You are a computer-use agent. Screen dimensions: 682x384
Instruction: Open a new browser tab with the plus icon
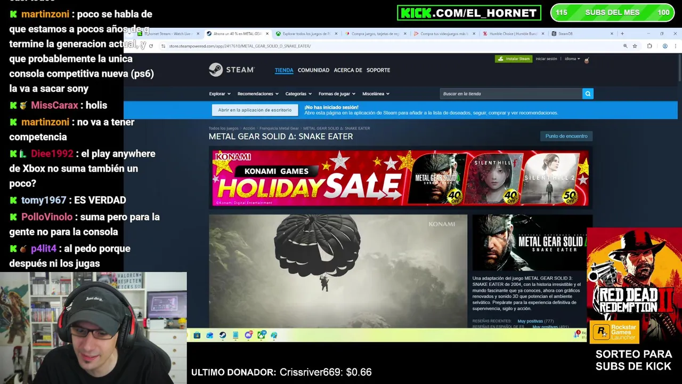coord(622,34)
